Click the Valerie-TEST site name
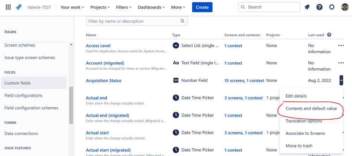Image resolution: width=352 pixels, height=156 pixels. [x=39, y=7]
